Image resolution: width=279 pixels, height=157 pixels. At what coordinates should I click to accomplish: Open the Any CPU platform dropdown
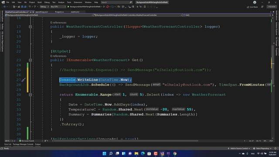[x=58, y=7]
